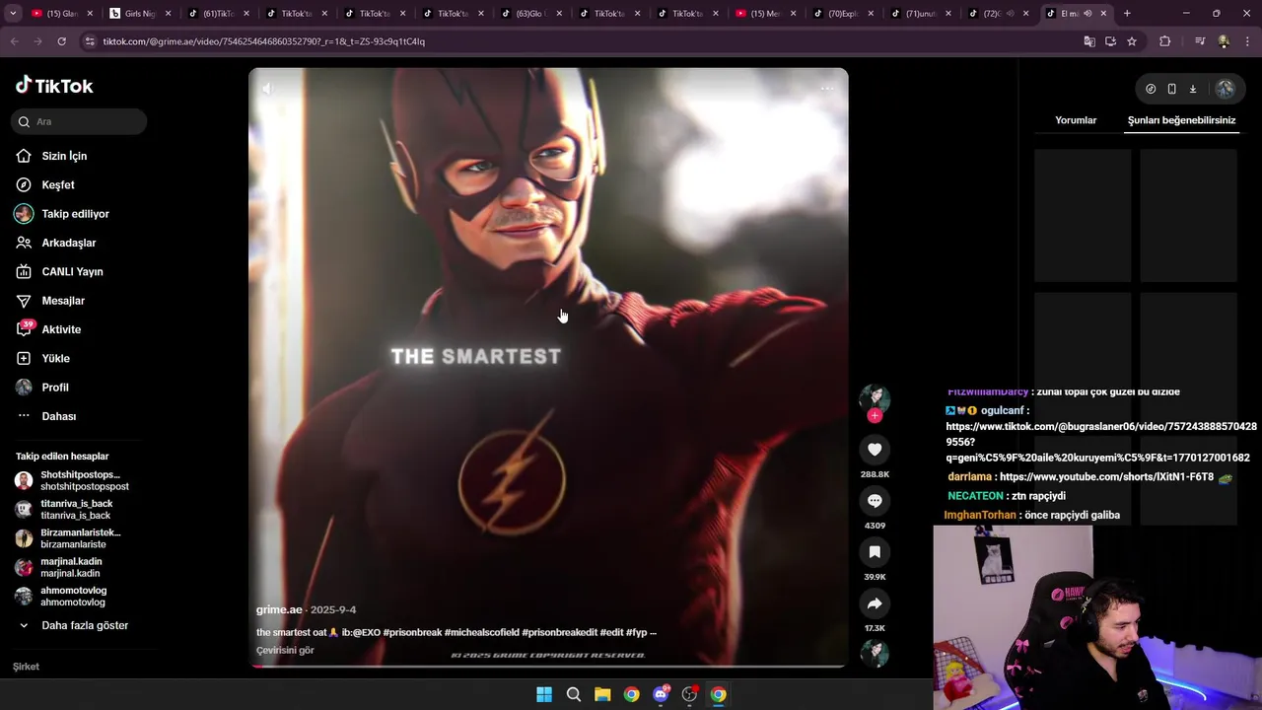Screen dimensions: 1262x710
Task: Click the phone app icon in top pill
Action: point(1171,89)
